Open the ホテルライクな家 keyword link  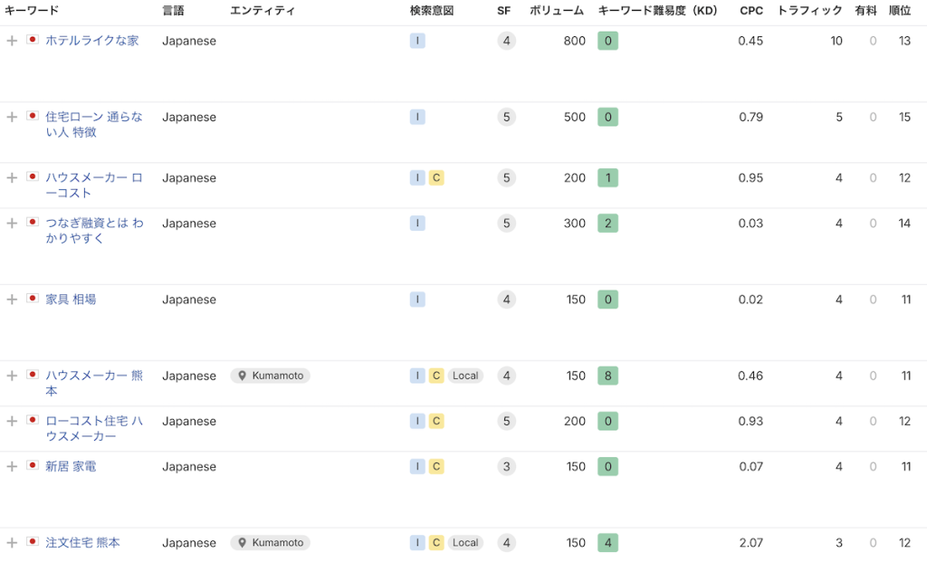[x=91, y=41]
